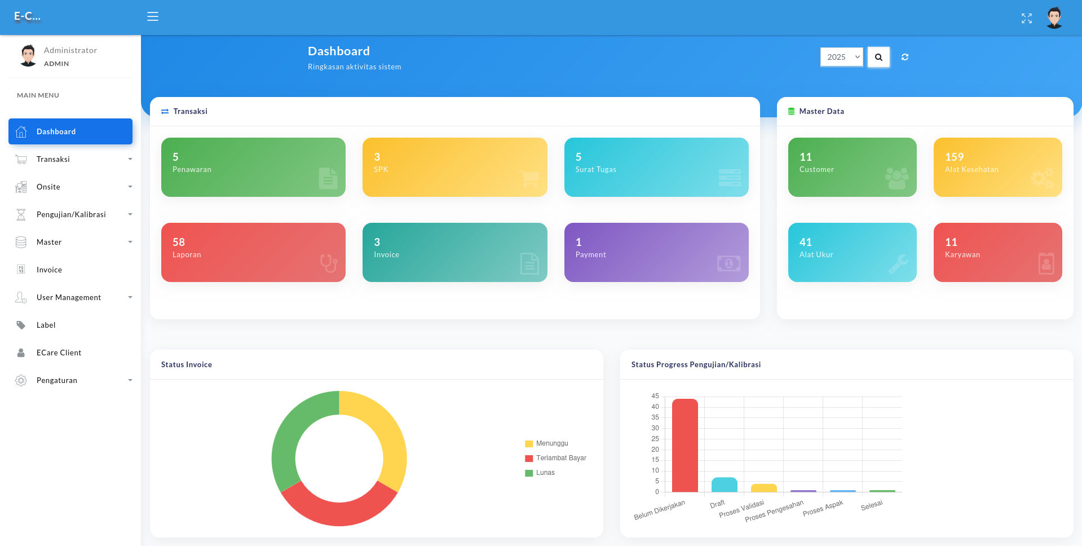This screenshot has height=546, width=1082.
Task: Click the refresh icon beside search
Action: click(904, 57)
